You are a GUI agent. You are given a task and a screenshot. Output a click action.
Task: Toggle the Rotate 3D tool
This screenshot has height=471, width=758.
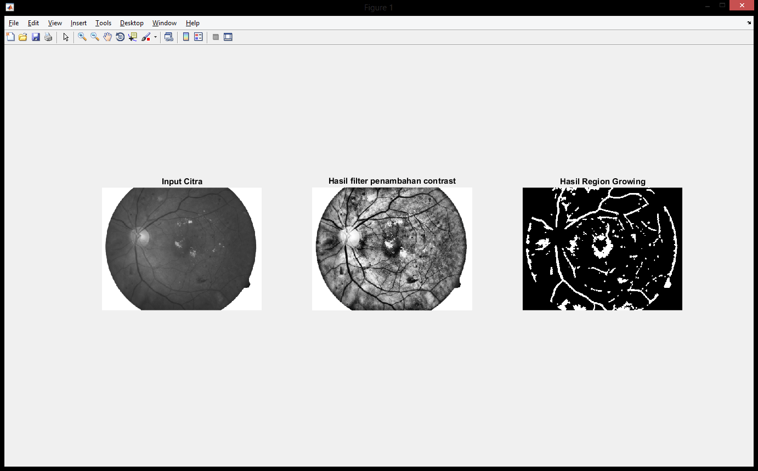(x=120, y=37)
